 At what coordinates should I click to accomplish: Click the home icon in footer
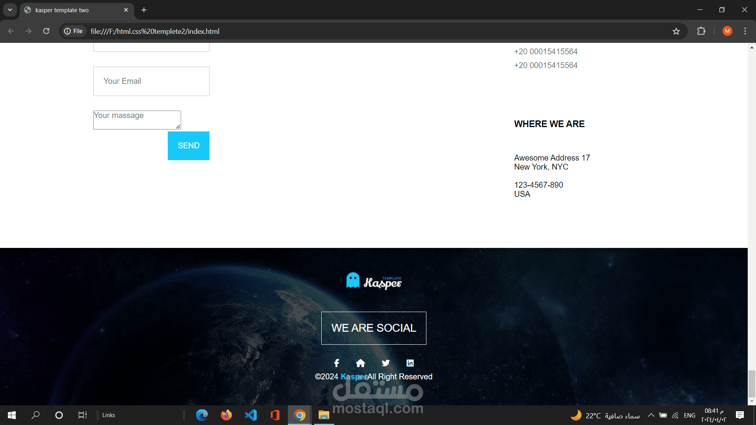pos(360,363)
